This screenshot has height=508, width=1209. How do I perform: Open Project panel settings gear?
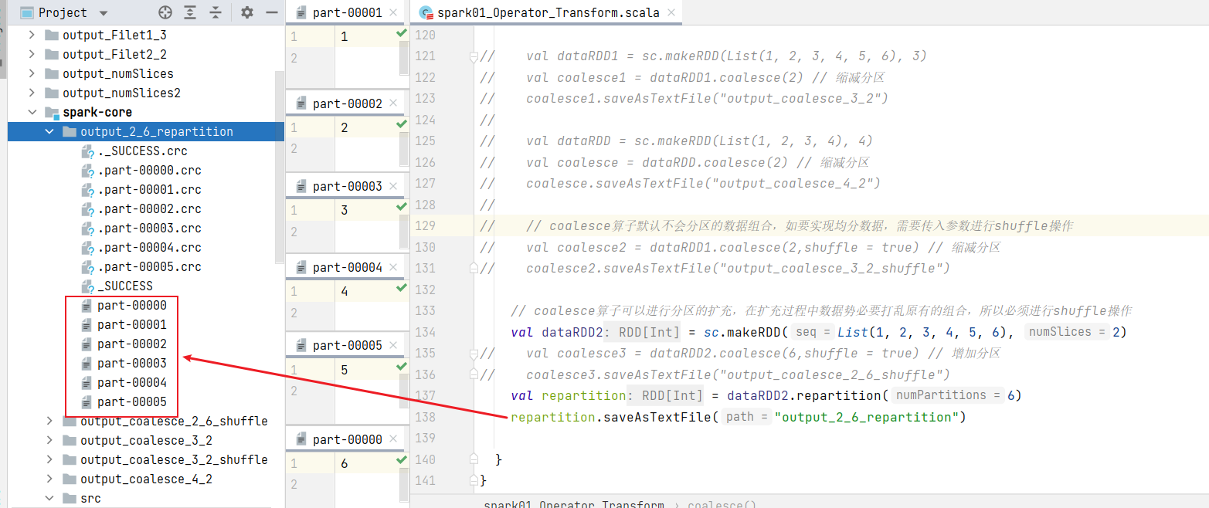(247, 12)
